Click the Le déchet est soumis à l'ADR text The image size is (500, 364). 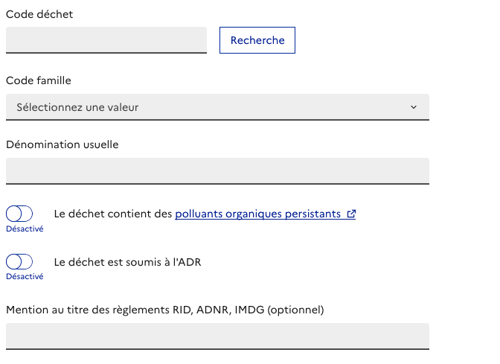pyautogui.click(x=128, y=262)
